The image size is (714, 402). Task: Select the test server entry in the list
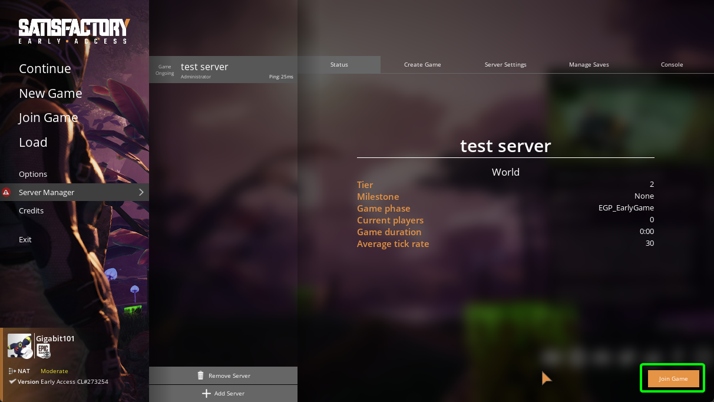click(x=223, y=70)
